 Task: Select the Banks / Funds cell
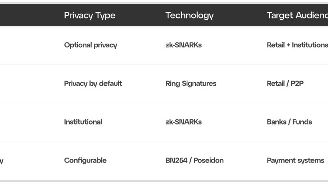(x=289, y=122)
